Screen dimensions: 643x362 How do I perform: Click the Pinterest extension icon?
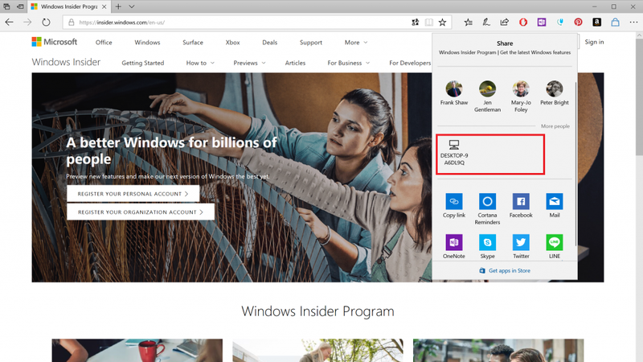(578, 23)
